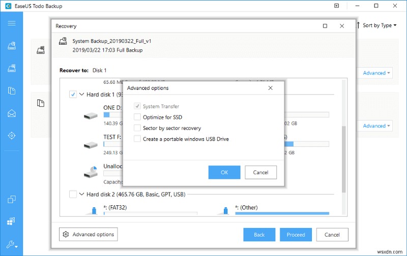The image size is (407, 256).
Task: Click the *: (Other) partition usage bar
Action: tap(282, 213)
